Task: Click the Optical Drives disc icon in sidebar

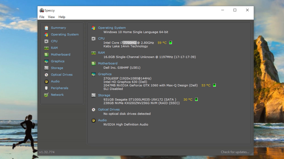Action: click(x=46, y=75)
